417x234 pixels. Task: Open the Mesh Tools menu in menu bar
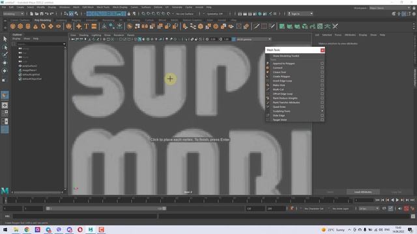(103, 7)
